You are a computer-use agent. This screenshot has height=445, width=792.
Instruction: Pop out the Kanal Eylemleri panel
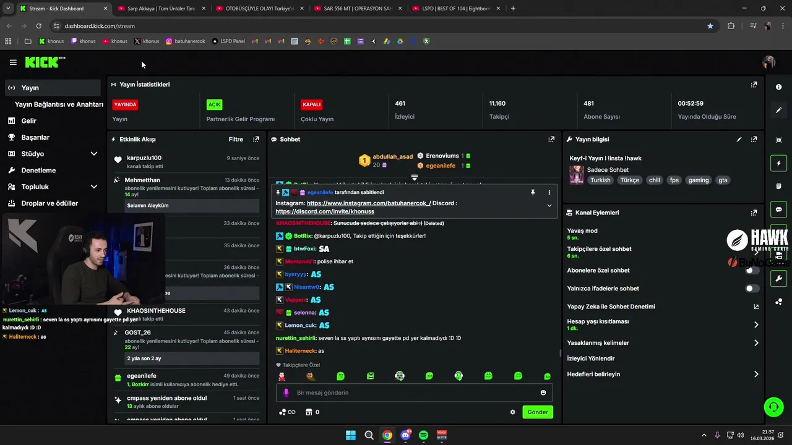pyautogui.click(x=754, y=213)
